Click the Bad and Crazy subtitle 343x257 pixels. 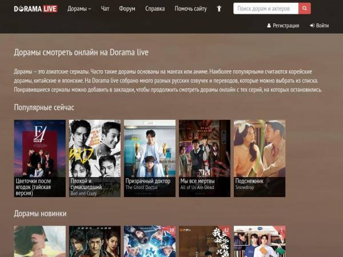[83, 194]
